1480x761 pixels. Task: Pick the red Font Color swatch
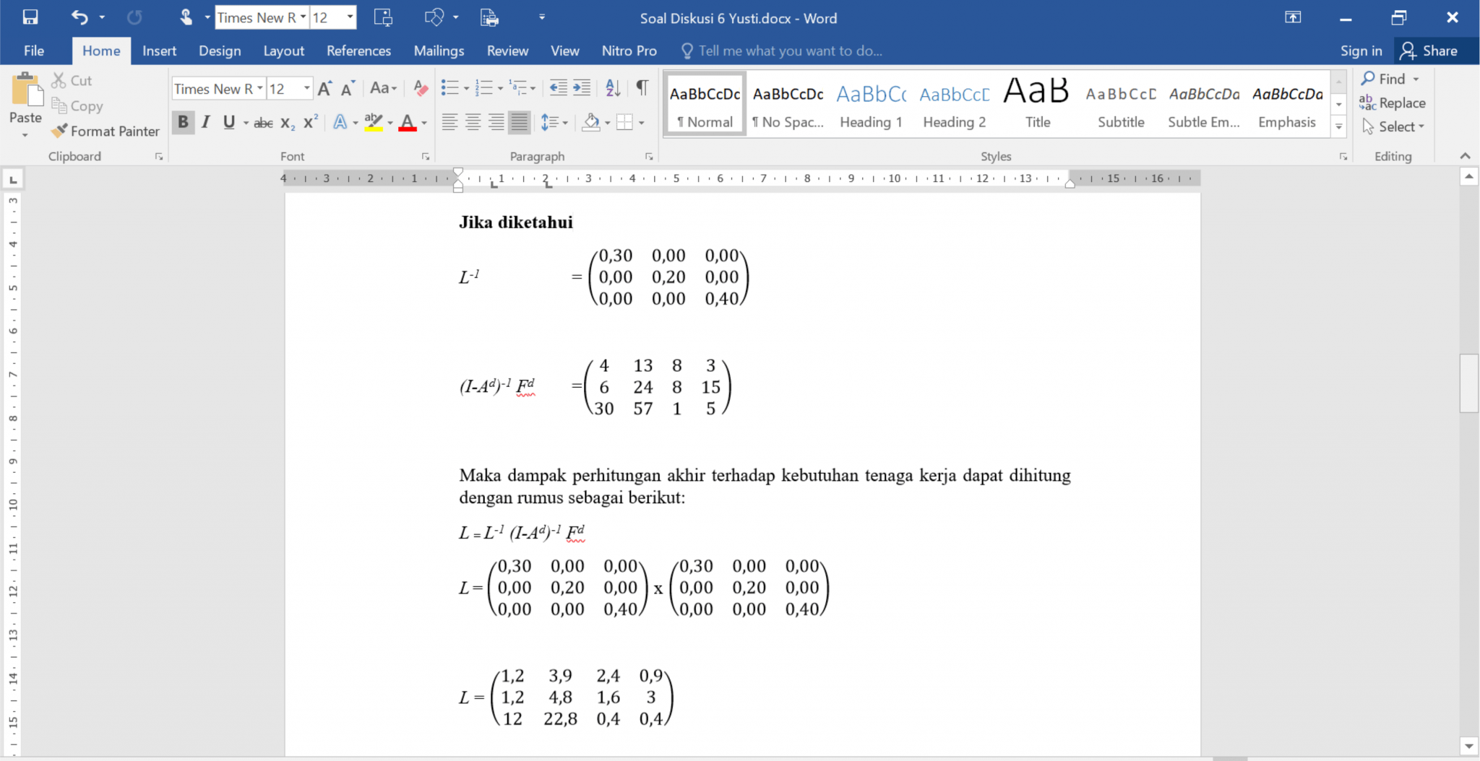[x=407, y=122]
